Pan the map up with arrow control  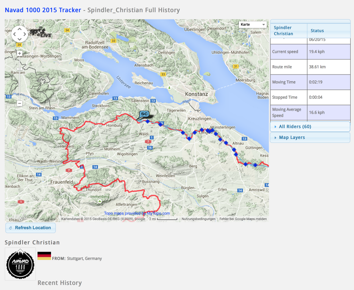pyautogui.click(x=20, y=29)
